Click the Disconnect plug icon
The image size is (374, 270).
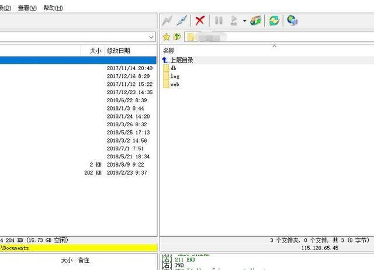[182, 20]
